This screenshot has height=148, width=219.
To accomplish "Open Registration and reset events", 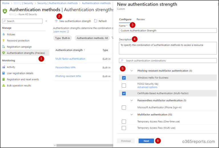I will [x=23, y=79].
